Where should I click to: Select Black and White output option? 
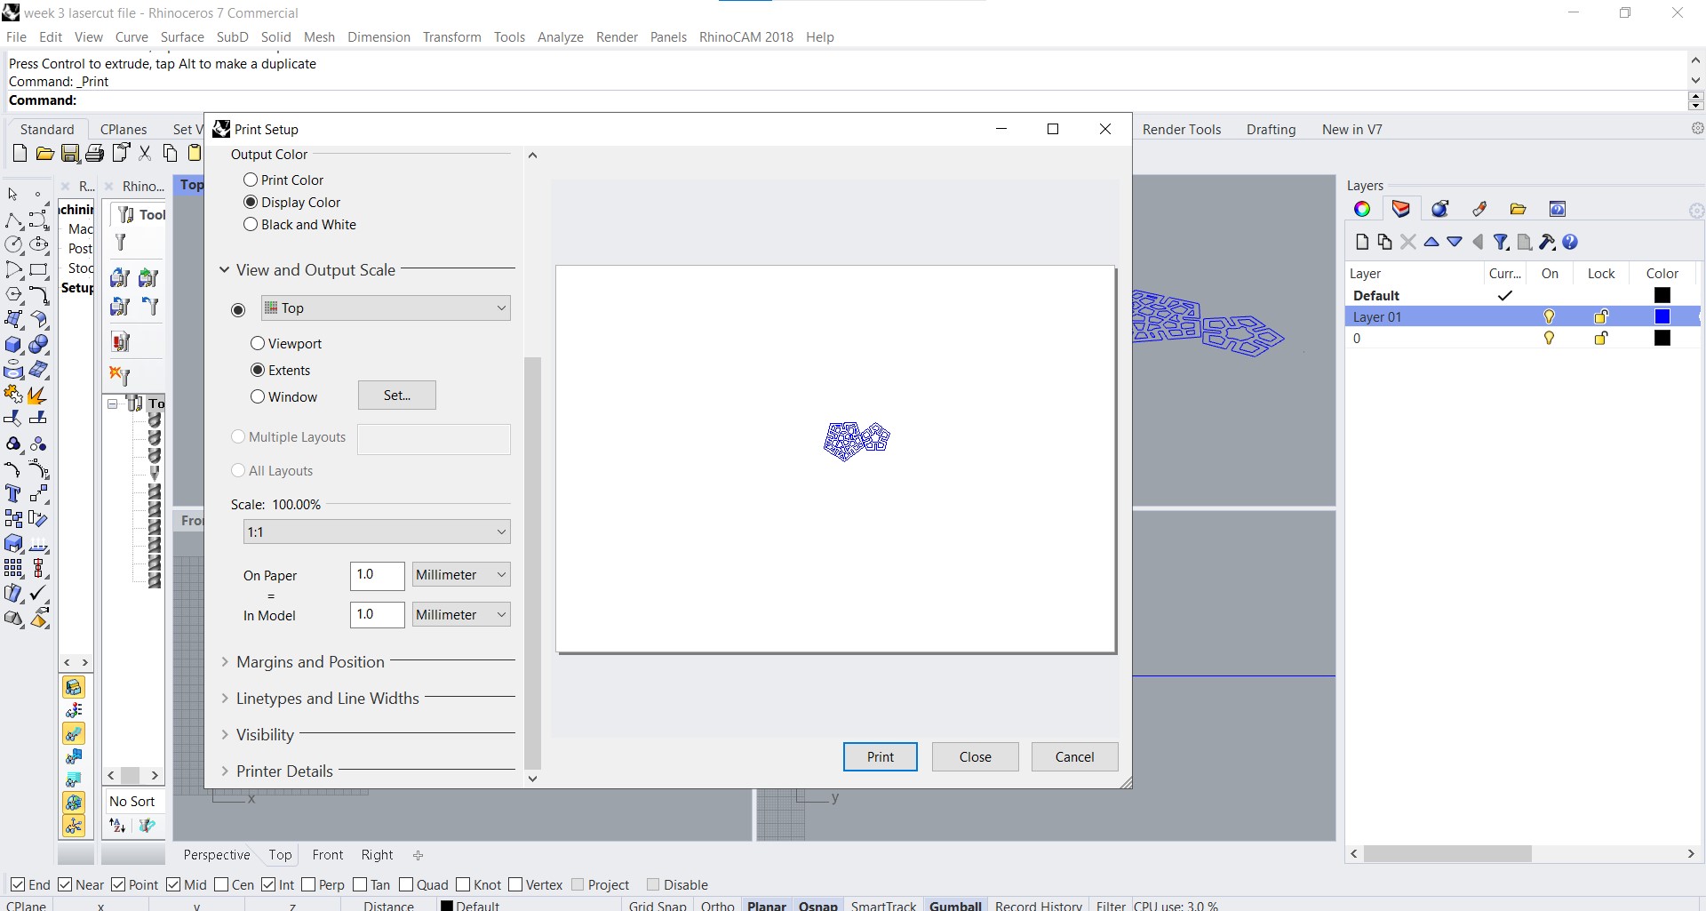coord(251,224)
